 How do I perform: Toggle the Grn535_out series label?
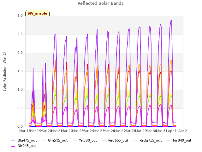pyautogui.click(x=58, y=141)
